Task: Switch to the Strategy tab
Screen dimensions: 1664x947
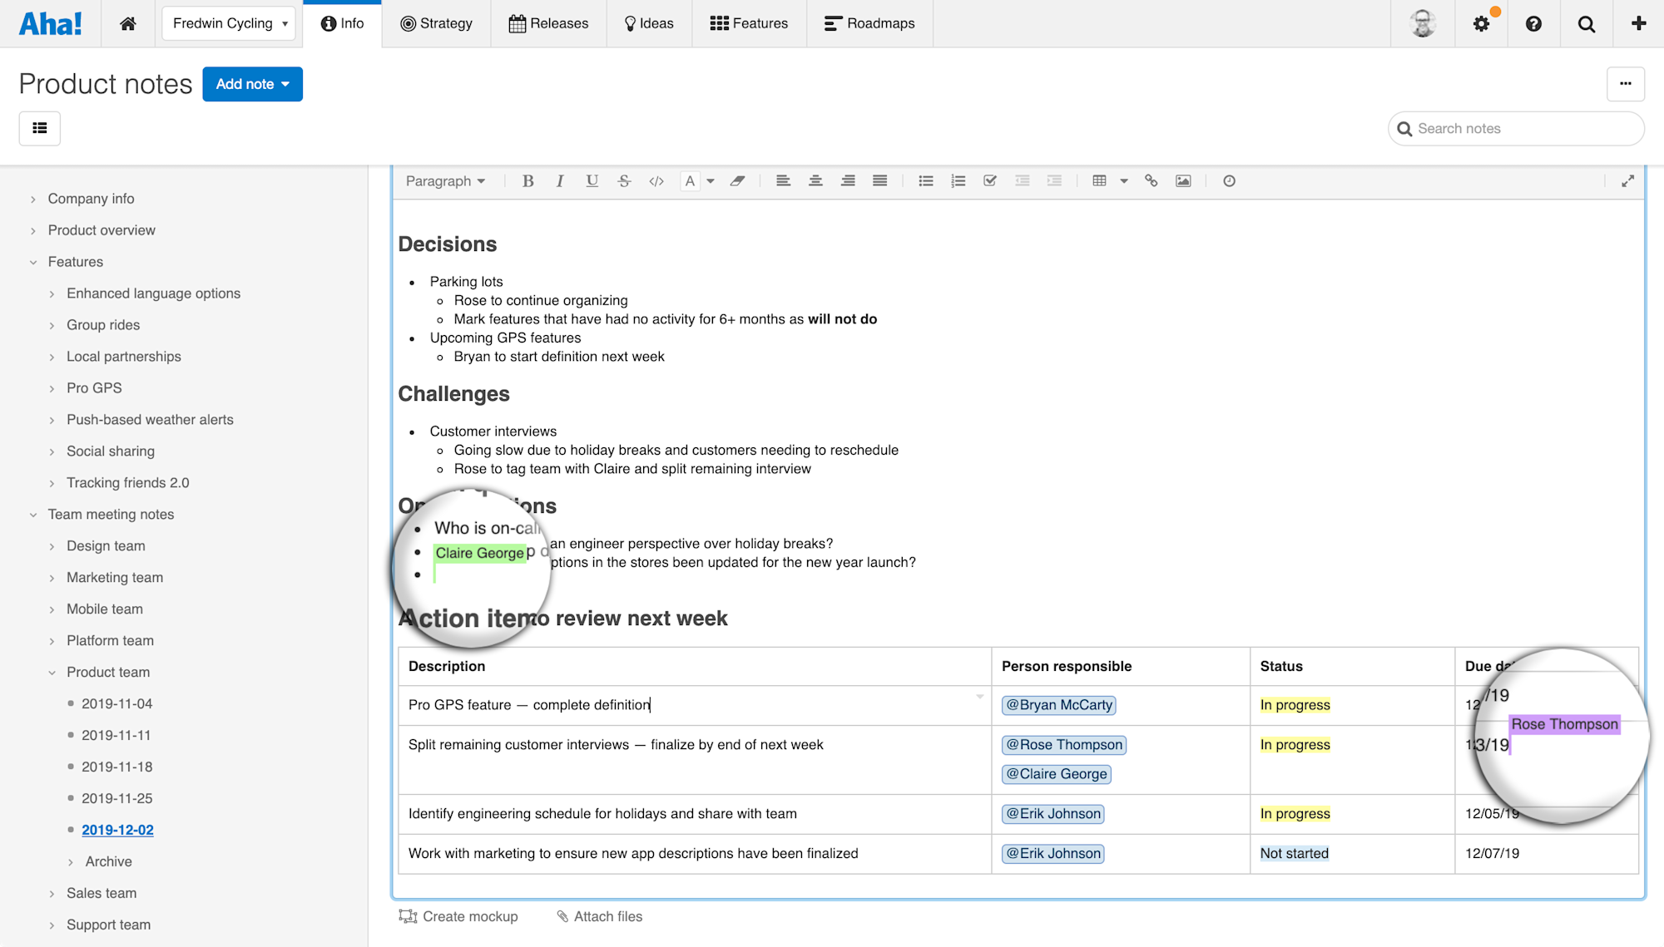Action: (x=436, y=23)
